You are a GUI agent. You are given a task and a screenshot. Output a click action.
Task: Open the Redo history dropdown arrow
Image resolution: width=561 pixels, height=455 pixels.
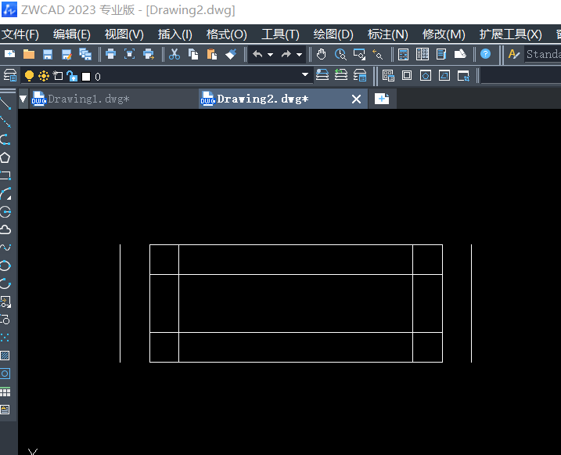pyautogui.click(x=299, y=55)
